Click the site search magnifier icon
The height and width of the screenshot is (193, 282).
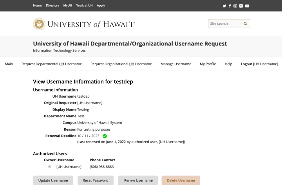point(245,24)
